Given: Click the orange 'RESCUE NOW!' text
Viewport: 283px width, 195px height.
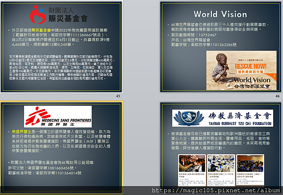Looking at the screenshot, I should (x=250, y=66).
